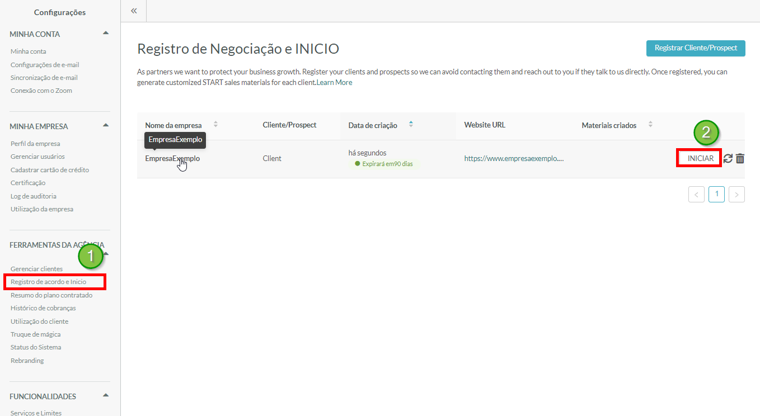Open Configurações de e-mail
Screen dimensions: 760x416
tap(45, 65)
